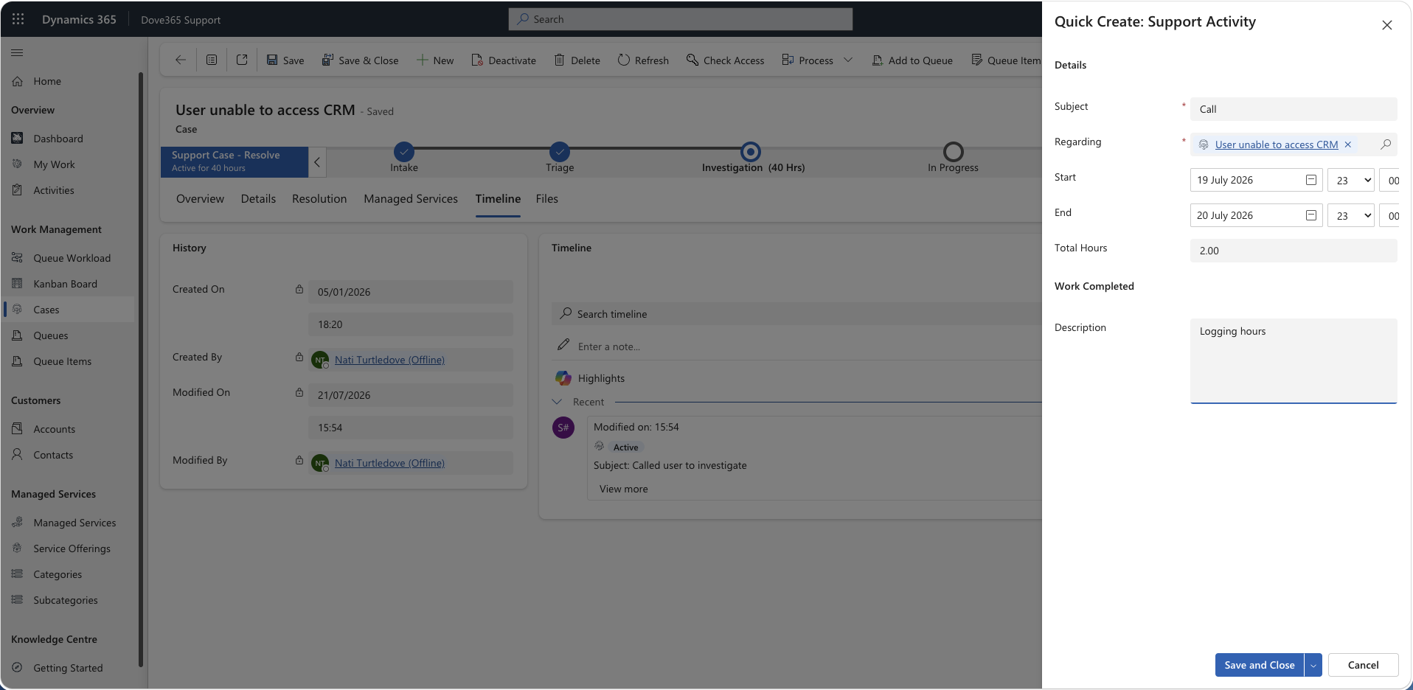
Task: Open Categories in the sidebar
Action: tap(69, 574)
